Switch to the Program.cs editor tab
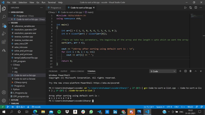The width and height of the screenshot is (205, 115). (x=55, y=8)
